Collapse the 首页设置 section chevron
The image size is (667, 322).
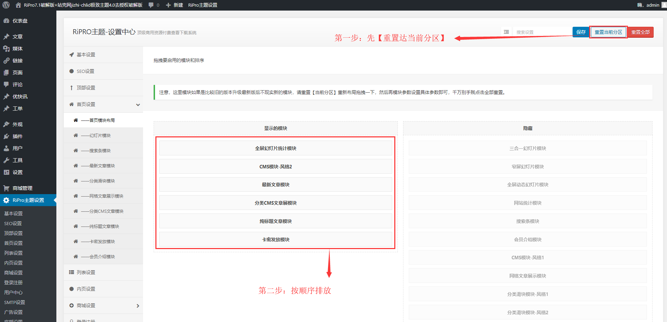pos(138,105)
